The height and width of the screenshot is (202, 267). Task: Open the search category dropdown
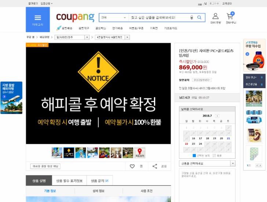pos(114,18)
